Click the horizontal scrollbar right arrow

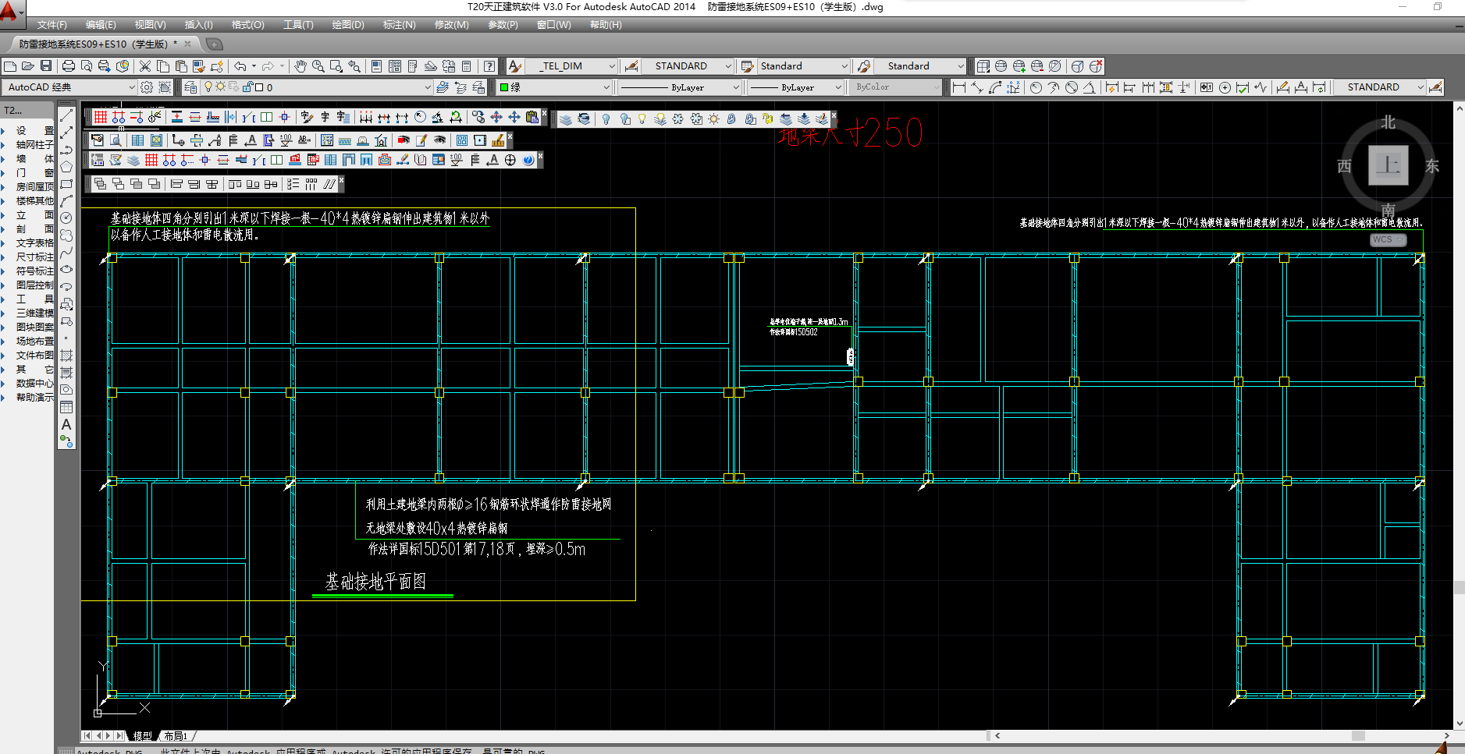1446,735
